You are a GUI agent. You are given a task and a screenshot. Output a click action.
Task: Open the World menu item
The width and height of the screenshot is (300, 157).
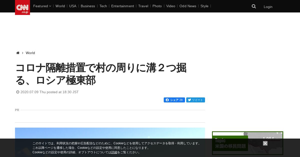pos(60,6)
